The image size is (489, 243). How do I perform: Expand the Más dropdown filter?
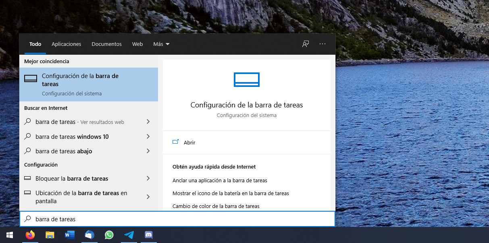tap(161, 44)
